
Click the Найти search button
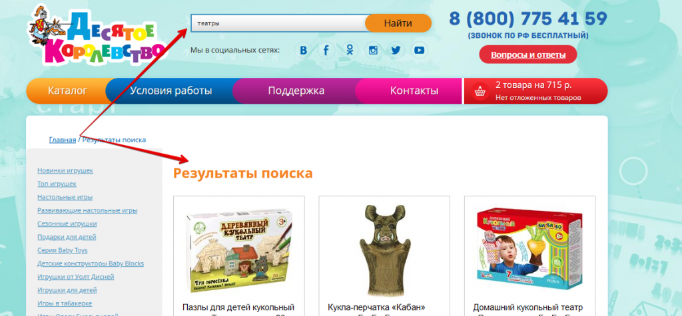click(x=398, y=23)
